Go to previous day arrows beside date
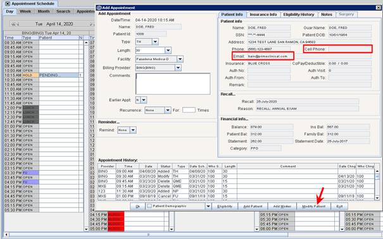This screenshot has height=239, width=383. 15,24
